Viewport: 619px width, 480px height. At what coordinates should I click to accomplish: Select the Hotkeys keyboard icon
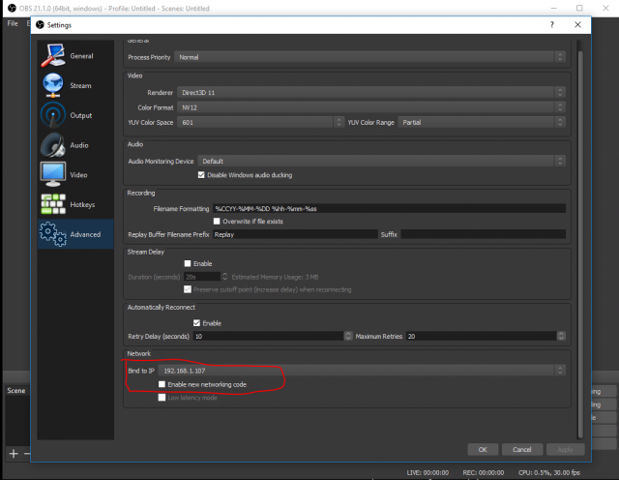tap(53, 204)
